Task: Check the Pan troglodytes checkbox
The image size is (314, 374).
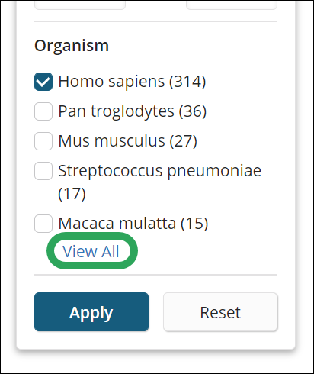Action: point(43,111)
